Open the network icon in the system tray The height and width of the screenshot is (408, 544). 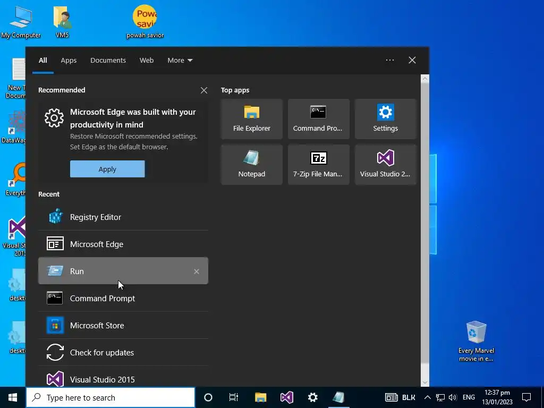(440, 397)
